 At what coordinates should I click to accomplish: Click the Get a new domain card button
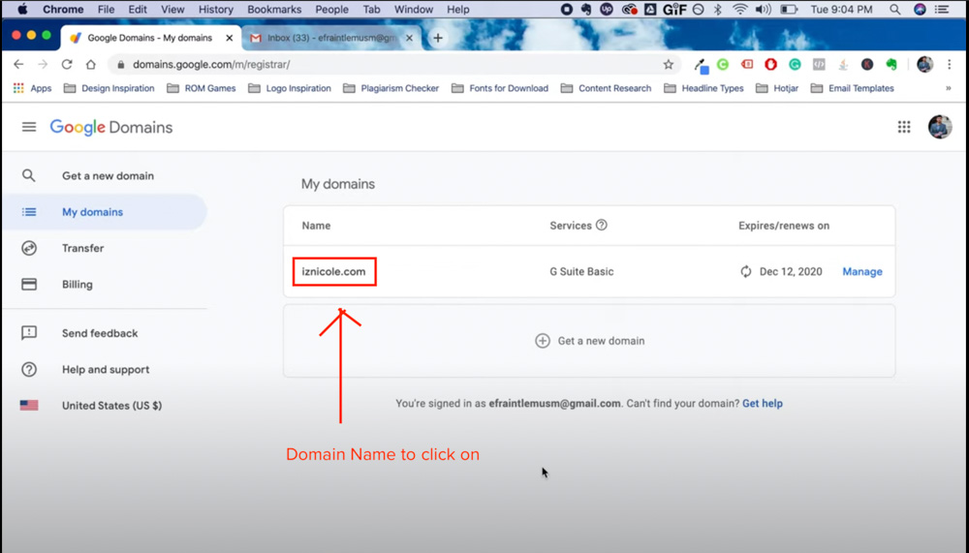[x=589, y=341]
